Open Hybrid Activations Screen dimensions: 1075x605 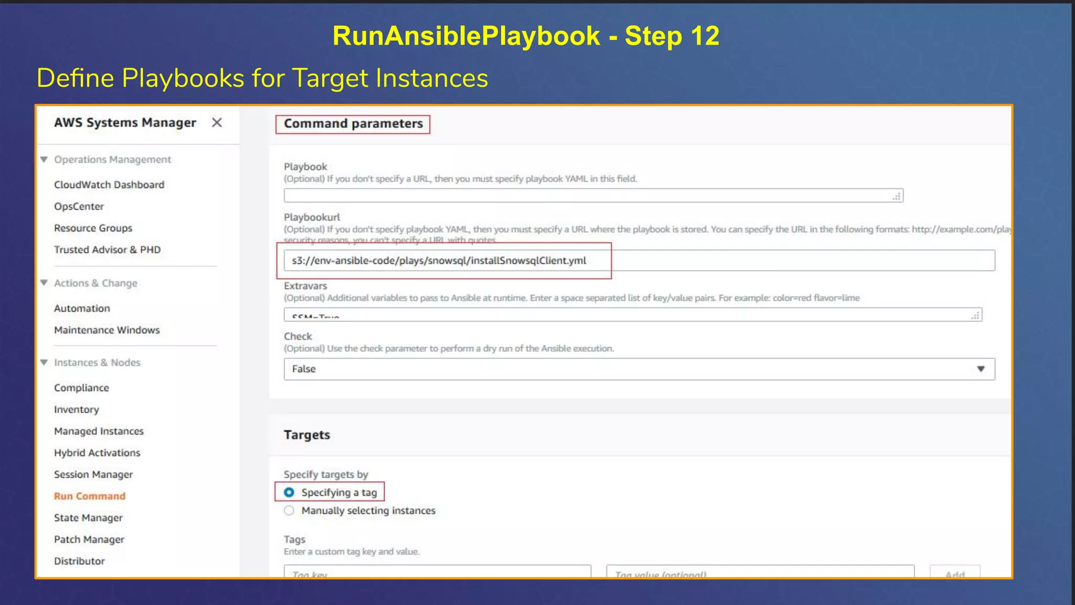97,453
